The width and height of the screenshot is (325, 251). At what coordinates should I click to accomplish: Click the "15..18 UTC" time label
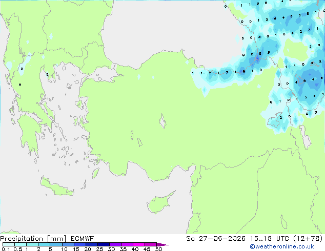pyautogui.click(x=269, y=239)
